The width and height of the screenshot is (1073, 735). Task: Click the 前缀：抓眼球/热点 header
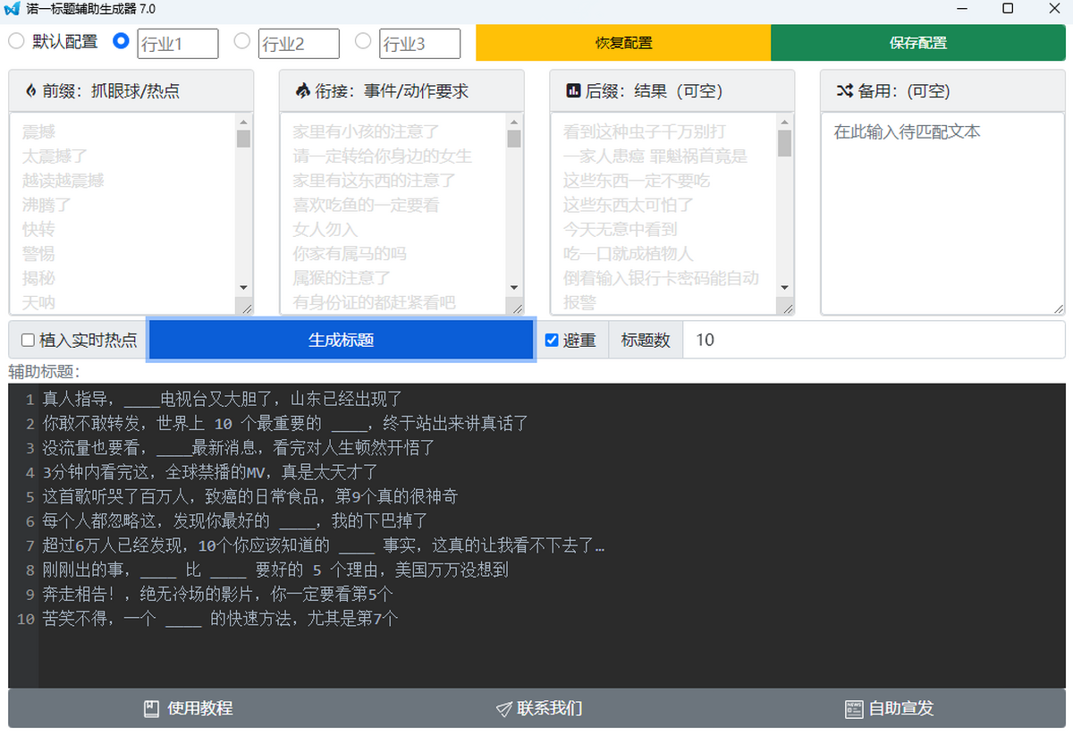131,90
